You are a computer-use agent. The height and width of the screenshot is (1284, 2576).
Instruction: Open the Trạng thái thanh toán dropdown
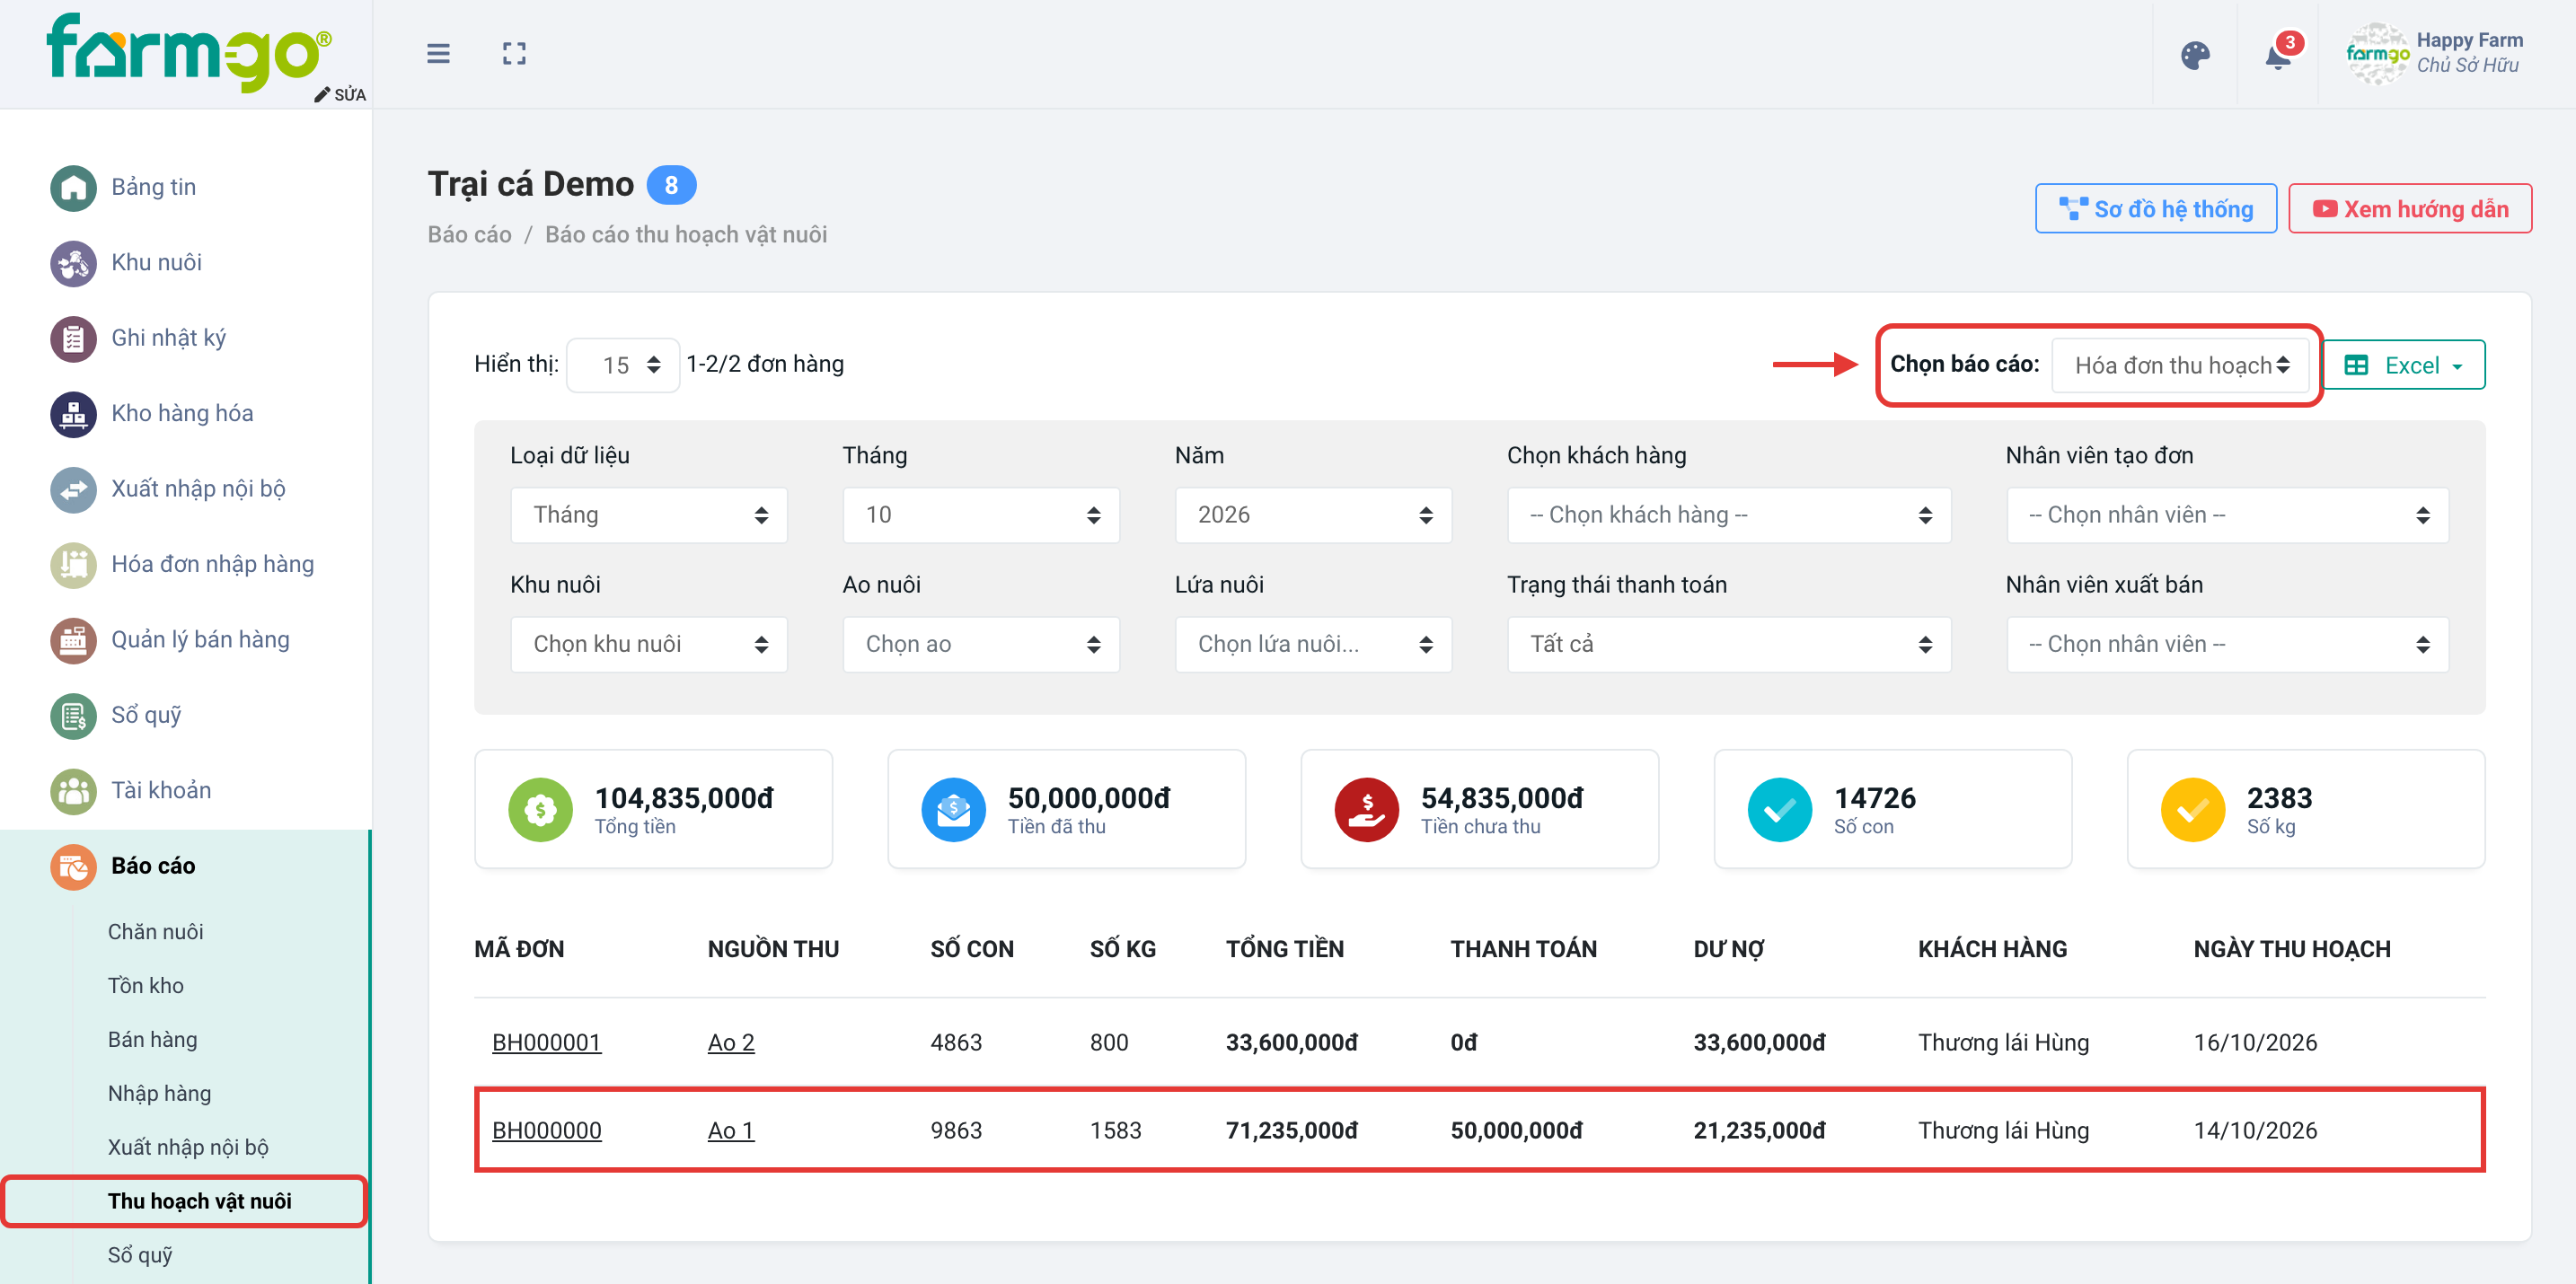[1729, 644]
